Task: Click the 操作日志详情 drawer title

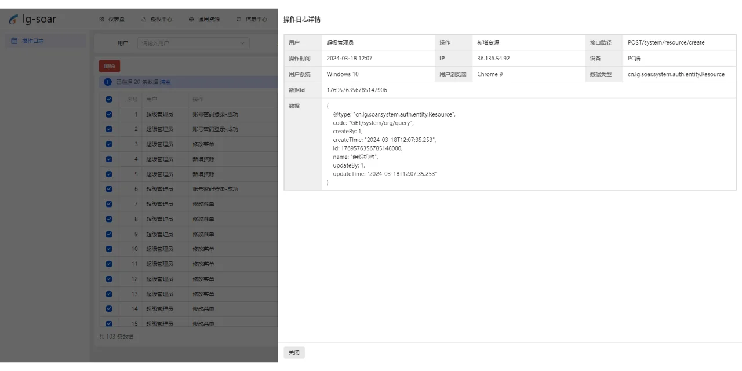Action: pyautogui.click(x=302, y=20)
